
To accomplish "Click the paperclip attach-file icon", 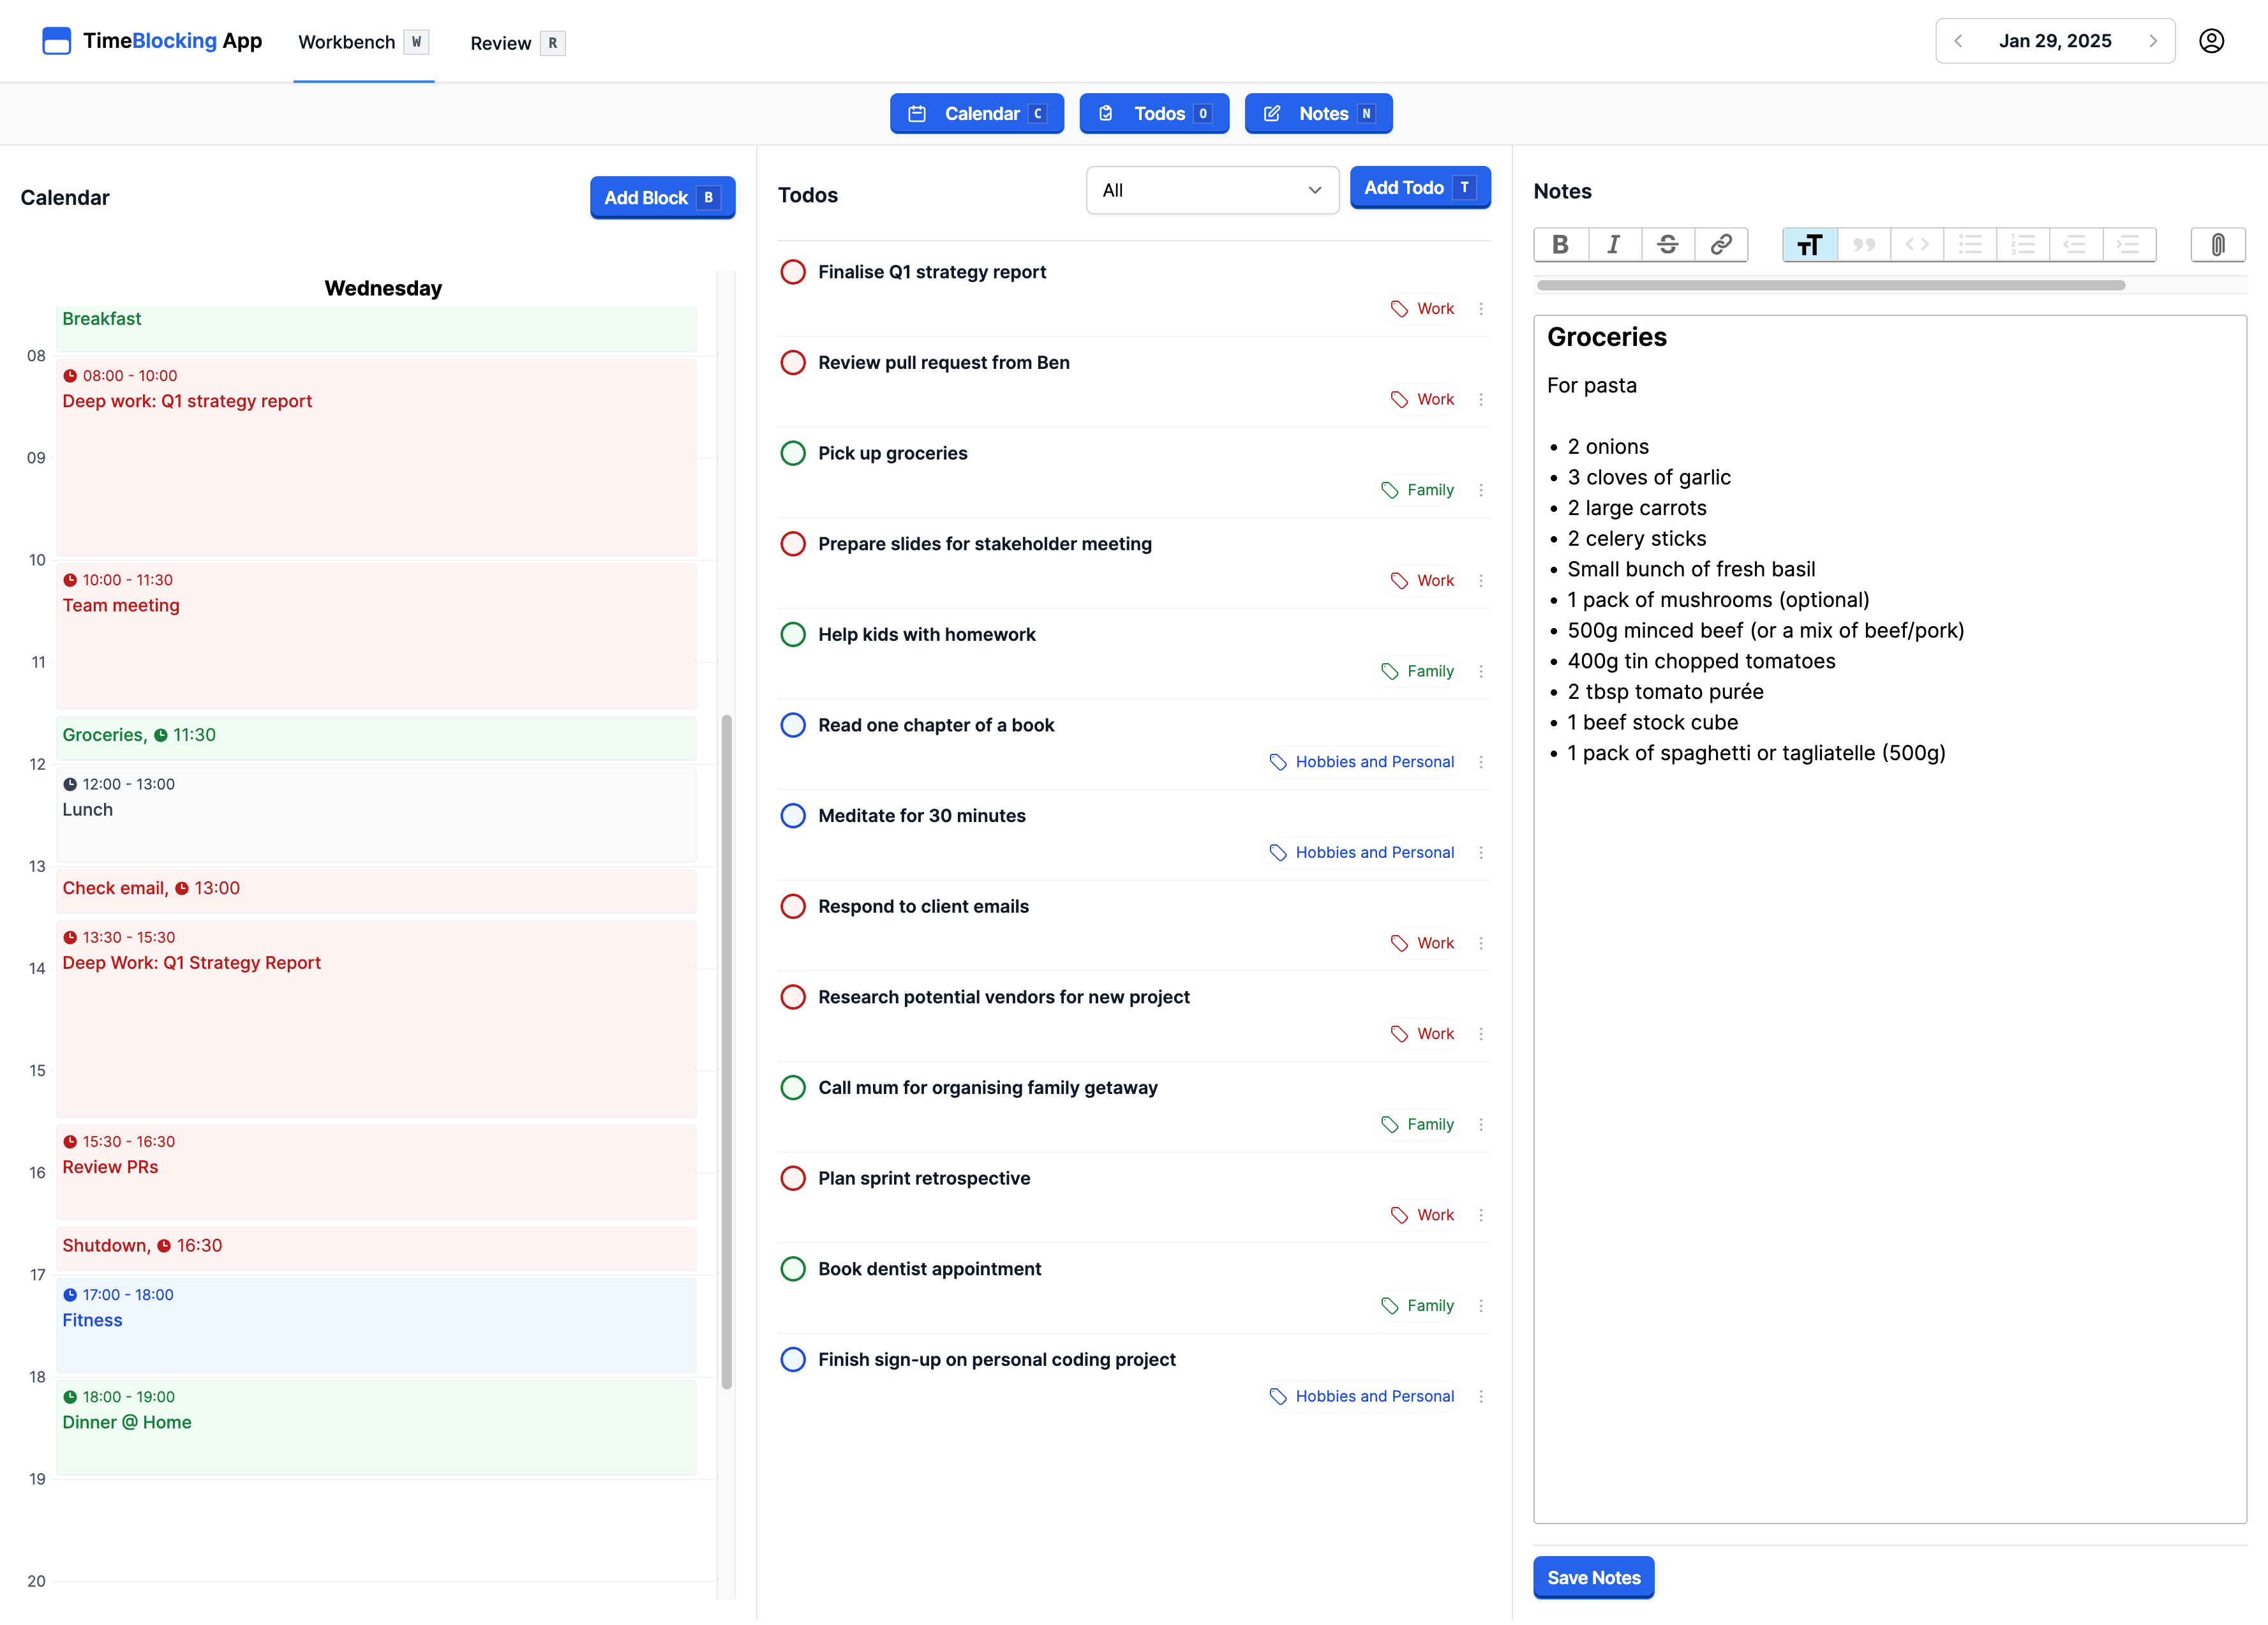I will point(2217,244).
